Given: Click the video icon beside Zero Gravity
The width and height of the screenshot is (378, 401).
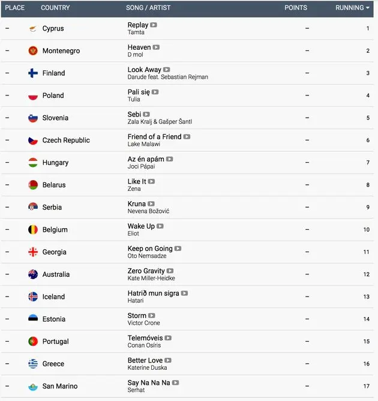Looking at the screenshot, I should (x=170, y=271).
